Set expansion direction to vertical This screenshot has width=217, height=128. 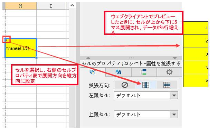tap(146, 85)
